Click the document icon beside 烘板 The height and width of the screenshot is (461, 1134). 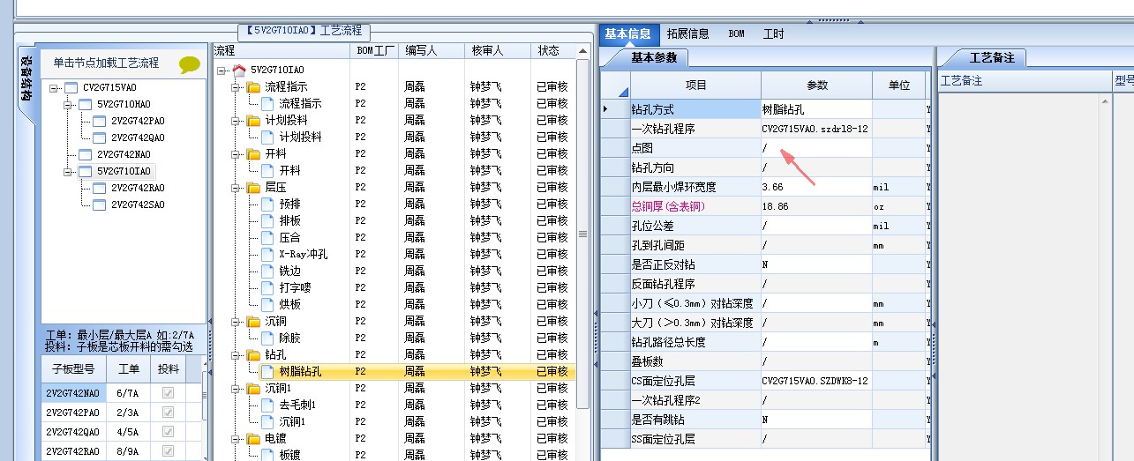pos(268,304)
